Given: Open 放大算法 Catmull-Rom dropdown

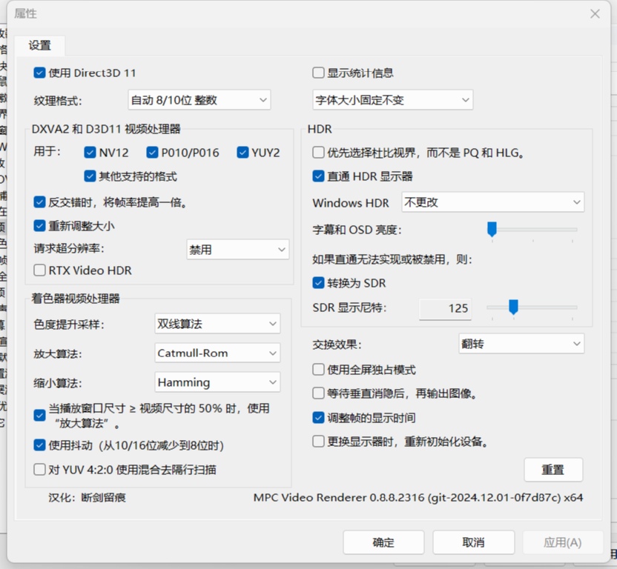Looking at the screenshot, I should coord(217,353).
